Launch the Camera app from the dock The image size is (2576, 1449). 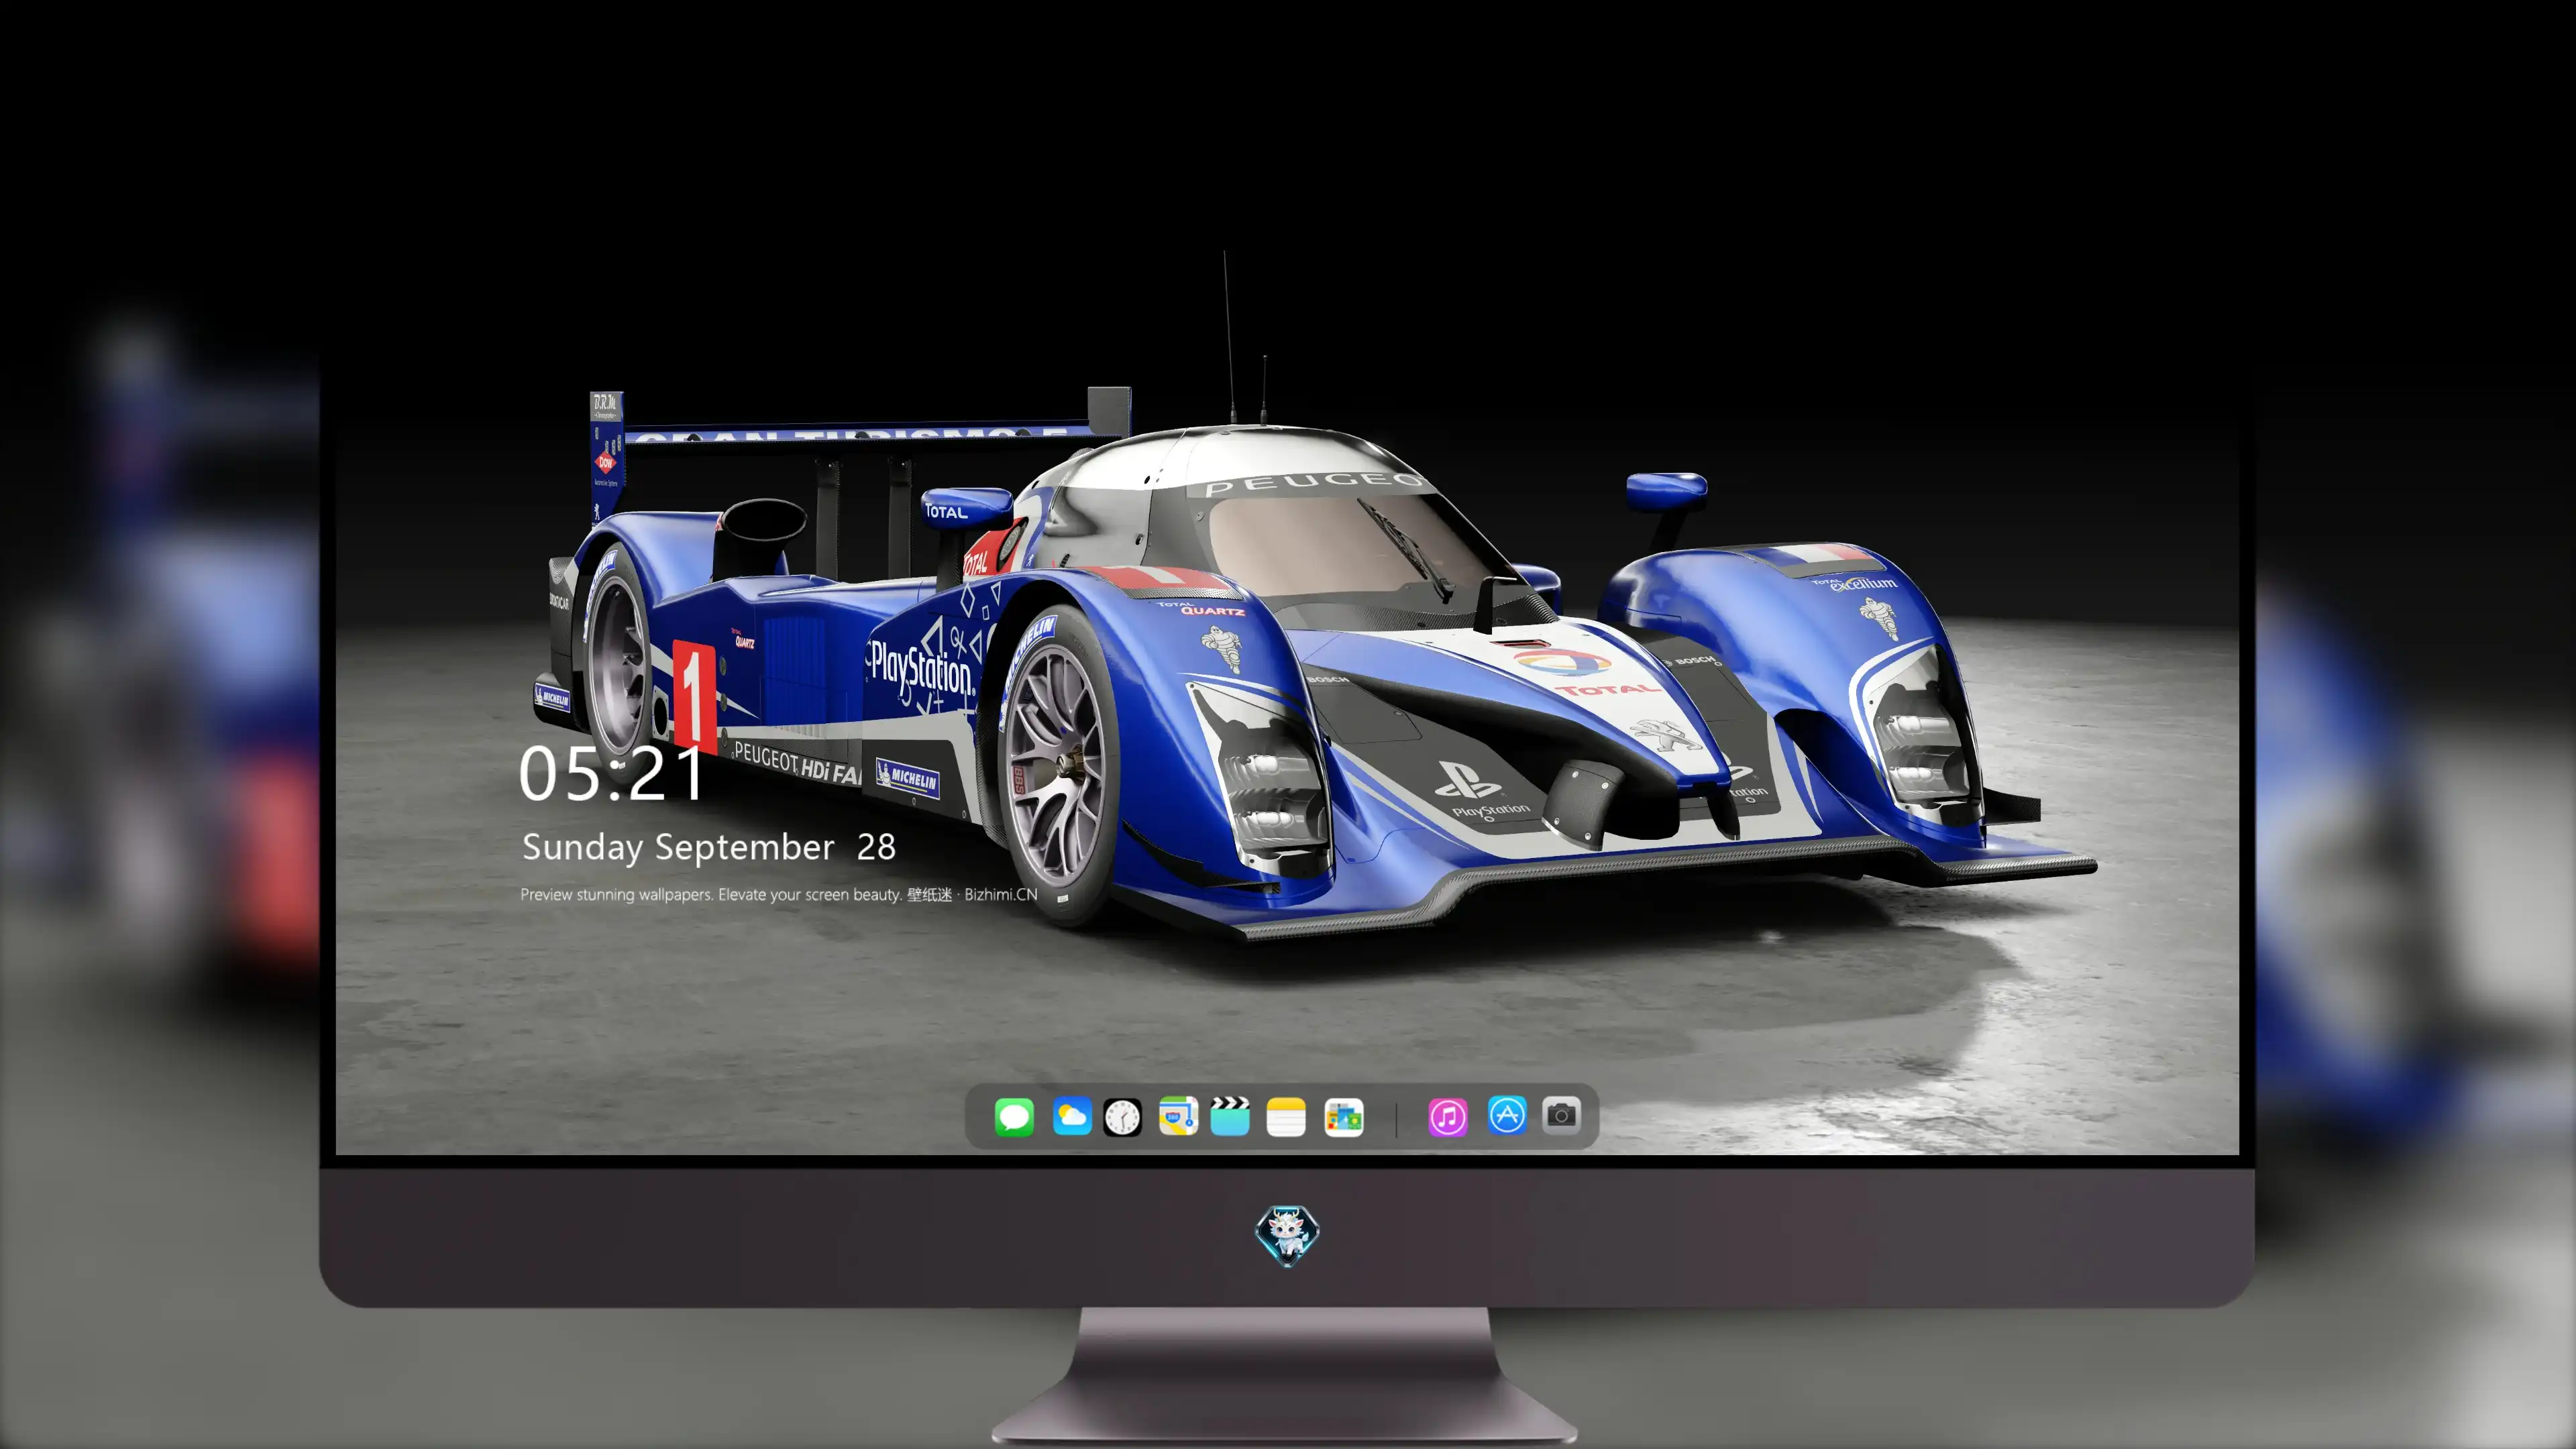(1561, 1115)
